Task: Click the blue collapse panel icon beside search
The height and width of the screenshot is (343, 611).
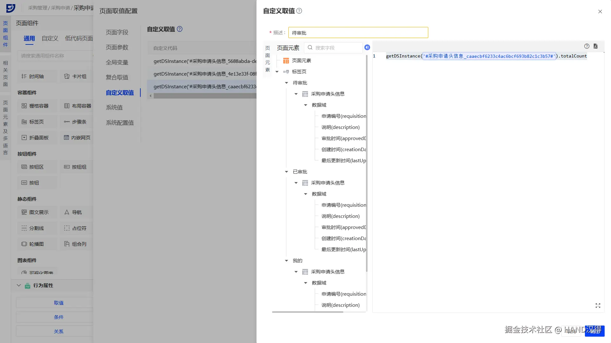Action: [x=367, y=47]
